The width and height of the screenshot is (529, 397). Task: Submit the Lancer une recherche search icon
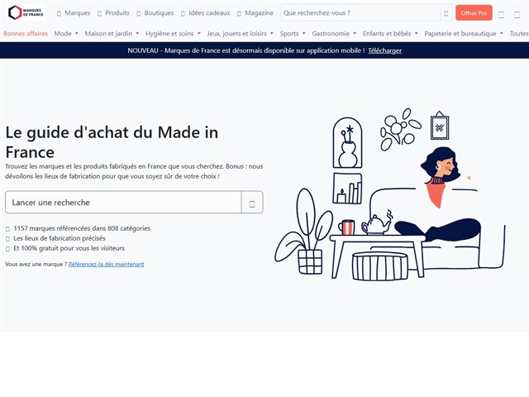[252, 203]
